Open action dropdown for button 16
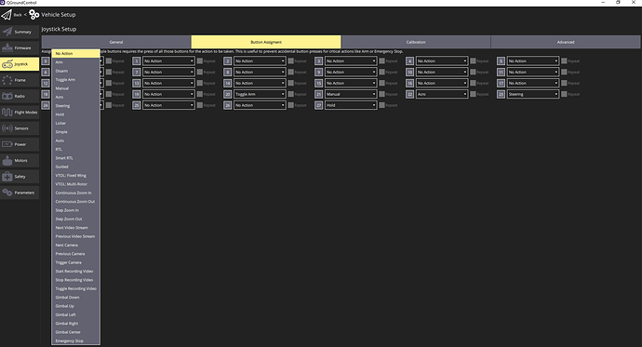The width and height of the screenshot is (642, 347). coord(442,83)
